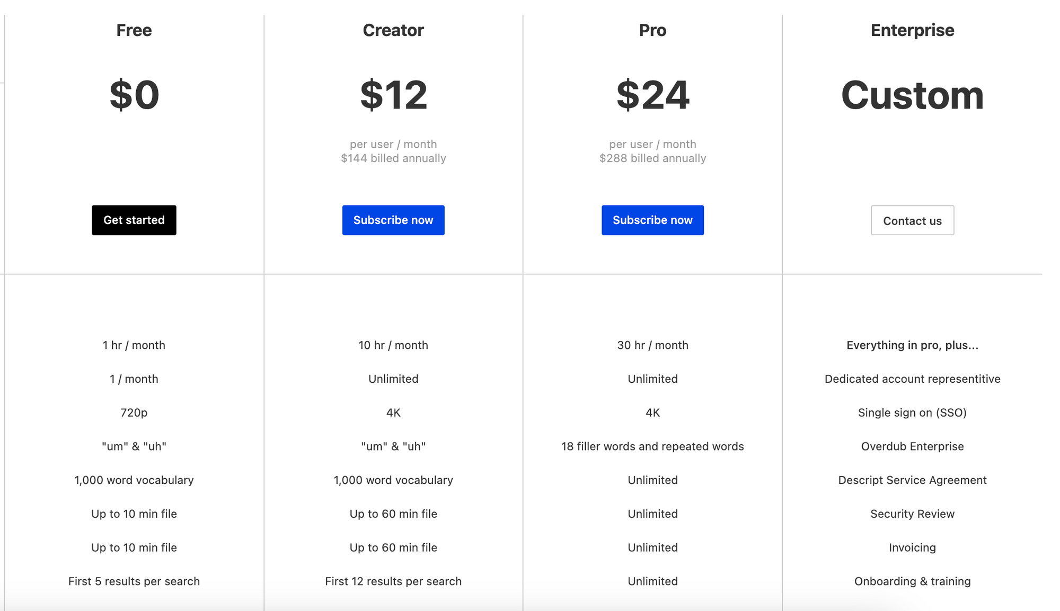Click the $24 price figure
Image resolution: width=1060 pixels, height=611 pixels.
652,95
